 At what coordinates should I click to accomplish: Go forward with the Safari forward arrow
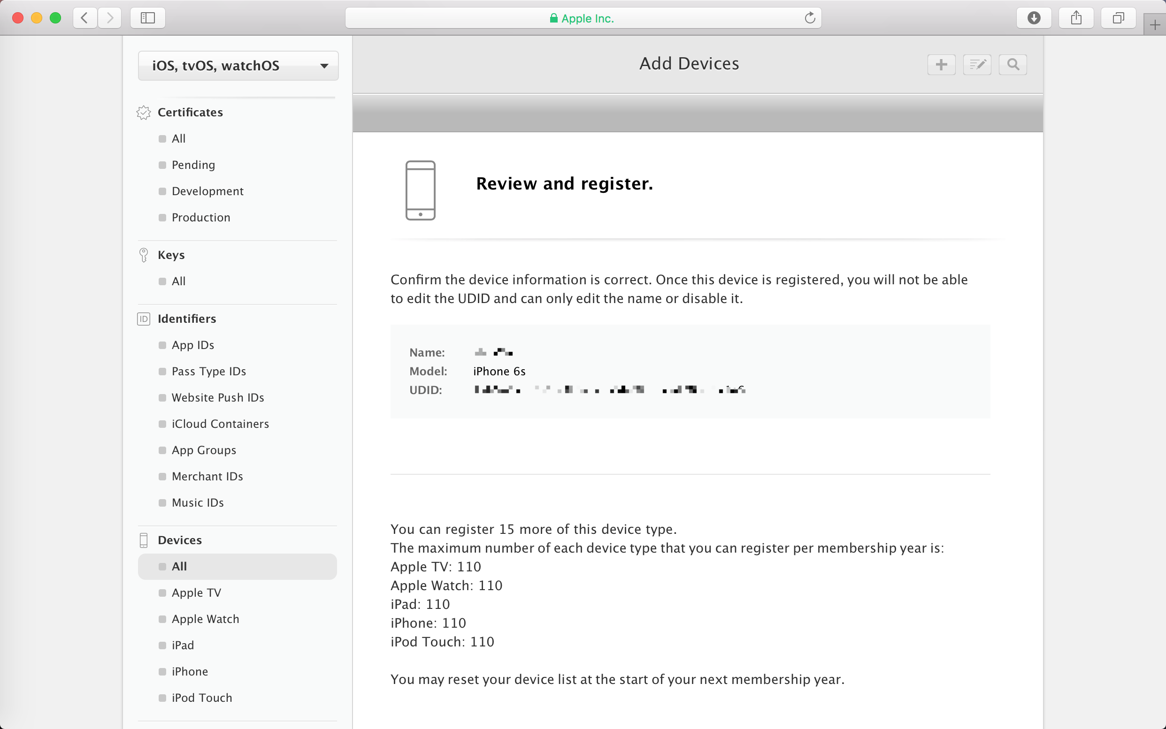coord(110,18)
